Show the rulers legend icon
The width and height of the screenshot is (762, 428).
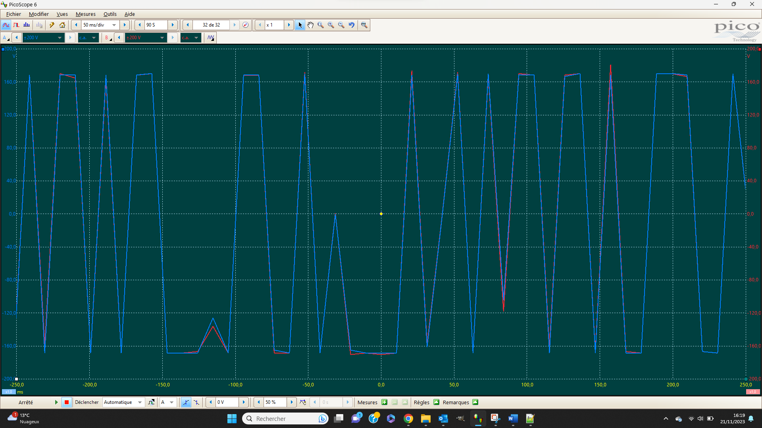436,402
